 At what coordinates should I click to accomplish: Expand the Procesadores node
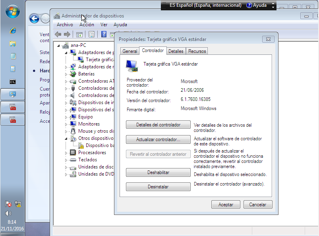(x=66, y=153)
